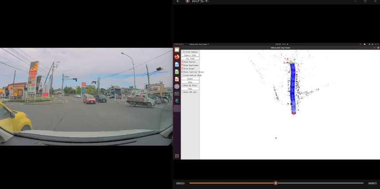The image size is (380, 189).
Task: Open Activities in the Ubuntu top bar
Action: click(179, 44)
